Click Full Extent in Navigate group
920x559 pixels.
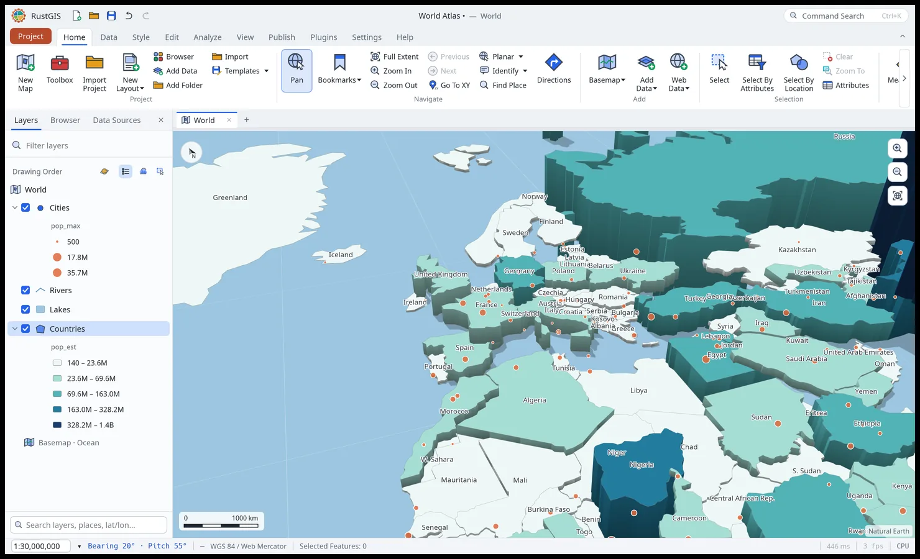tap(395, 57)
